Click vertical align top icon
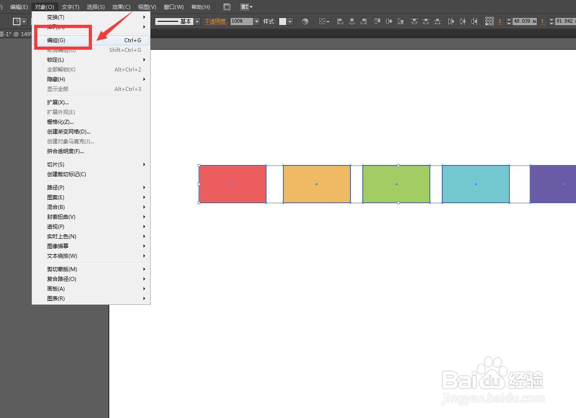 [x=377, y=21]
